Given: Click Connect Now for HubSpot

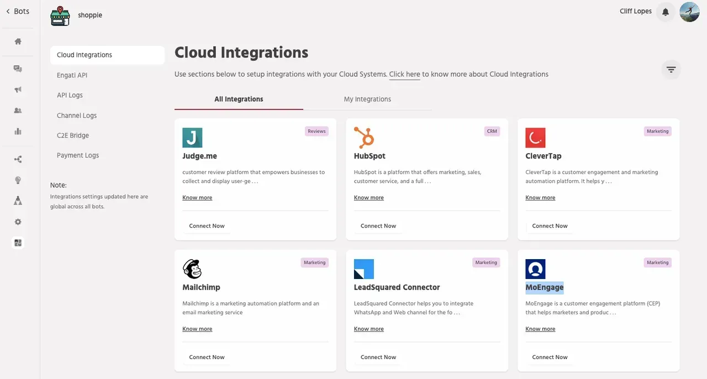Looking at the screenshot, I should coord(378,226).
